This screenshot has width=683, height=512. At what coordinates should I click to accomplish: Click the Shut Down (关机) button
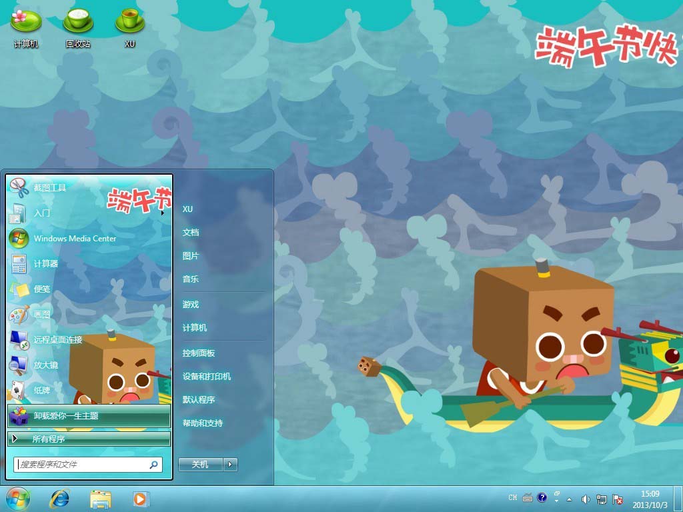200,465
